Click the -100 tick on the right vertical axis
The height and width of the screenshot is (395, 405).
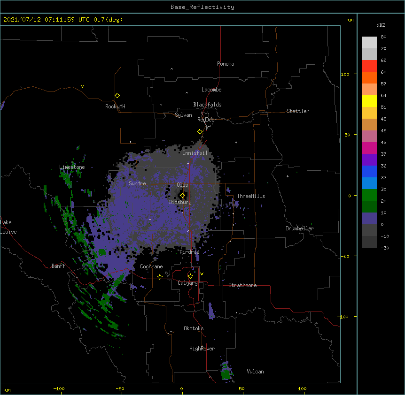[343, 317]
